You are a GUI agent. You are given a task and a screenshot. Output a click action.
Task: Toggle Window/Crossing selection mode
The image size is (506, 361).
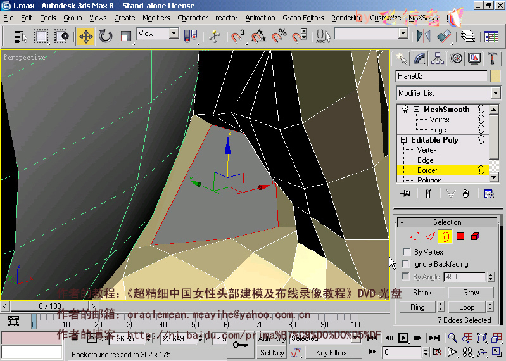61,36
